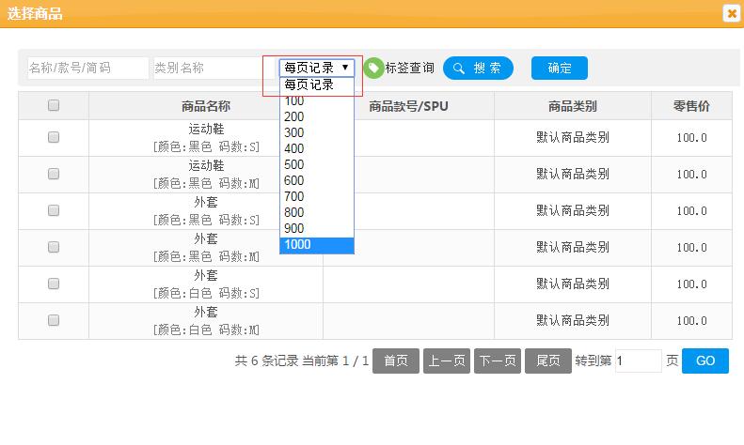The width and height of the screenshot is (744, 445).
Task: Select 1000 records per page
Action: (317, 245)
